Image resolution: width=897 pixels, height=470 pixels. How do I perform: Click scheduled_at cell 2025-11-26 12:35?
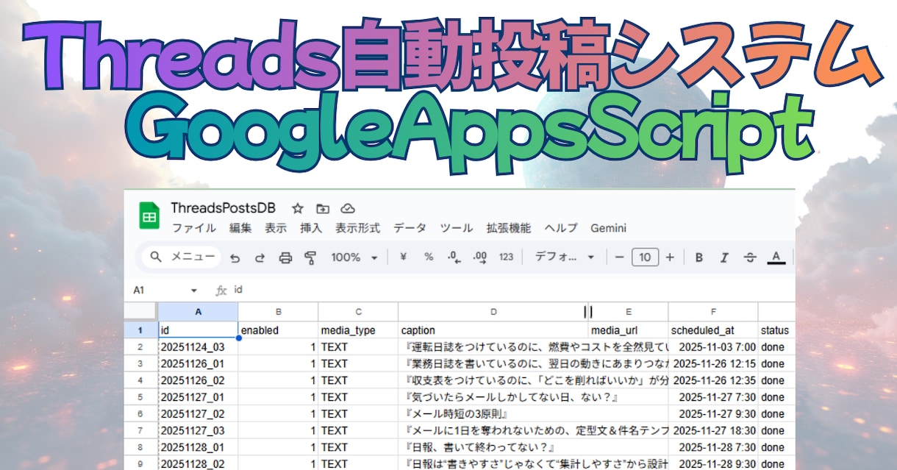tap(713, 380)
